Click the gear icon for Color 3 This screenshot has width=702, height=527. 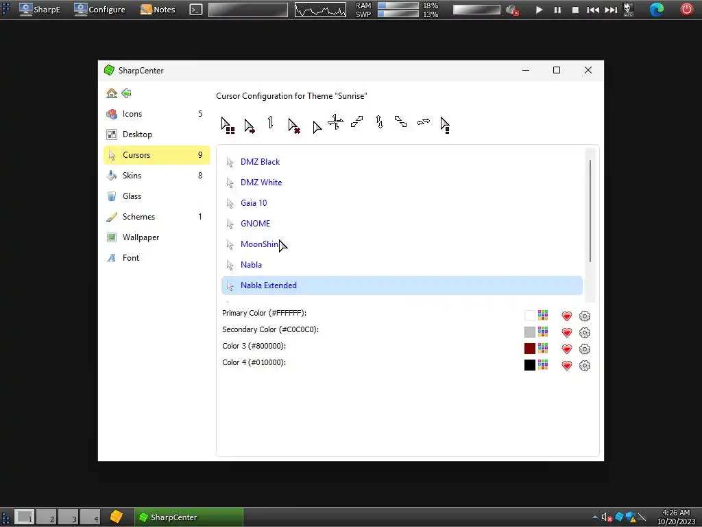[x=585, y=349]
